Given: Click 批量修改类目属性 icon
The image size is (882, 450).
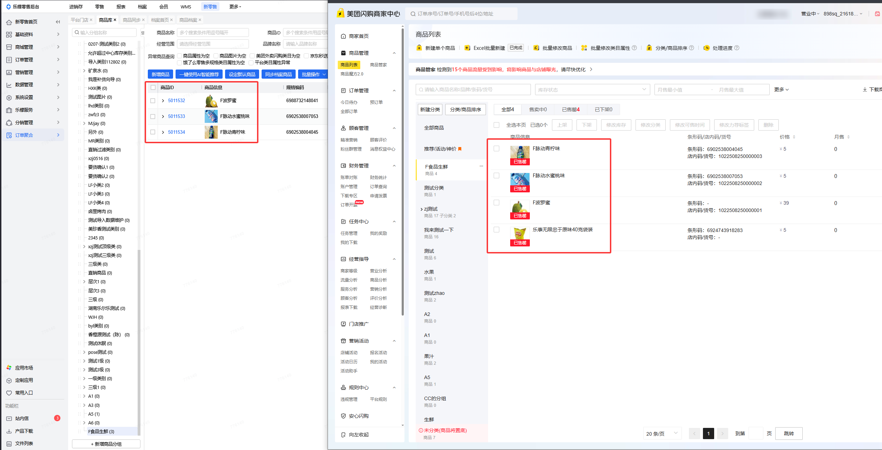Looking at the screenshot, I should (x=584, y=48).
